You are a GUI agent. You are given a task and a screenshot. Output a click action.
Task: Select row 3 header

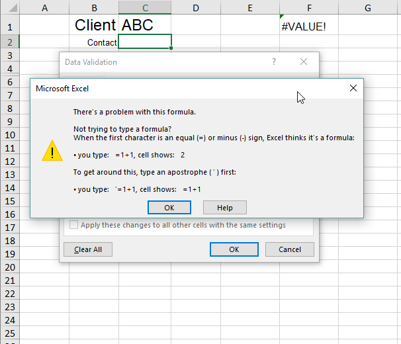pyautogui.click(x=10, y=56)
